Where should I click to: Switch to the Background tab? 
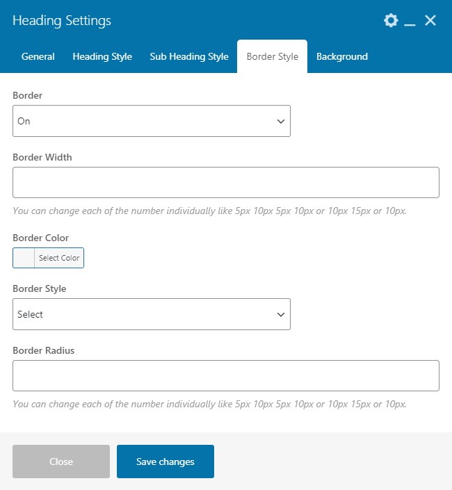pyautogui.click(x=342, y=56)
